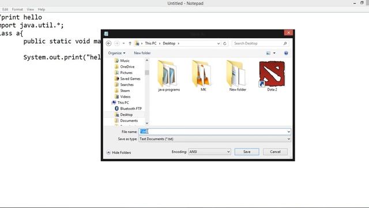Select the java programs folder
This screenshot has height=208, width=369.
coord(169,76)
